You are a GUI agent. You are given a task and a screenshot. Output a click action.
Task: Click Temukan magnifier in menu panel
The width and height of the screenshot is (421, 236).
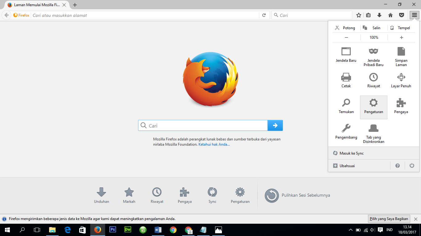(x=346, y=107)
